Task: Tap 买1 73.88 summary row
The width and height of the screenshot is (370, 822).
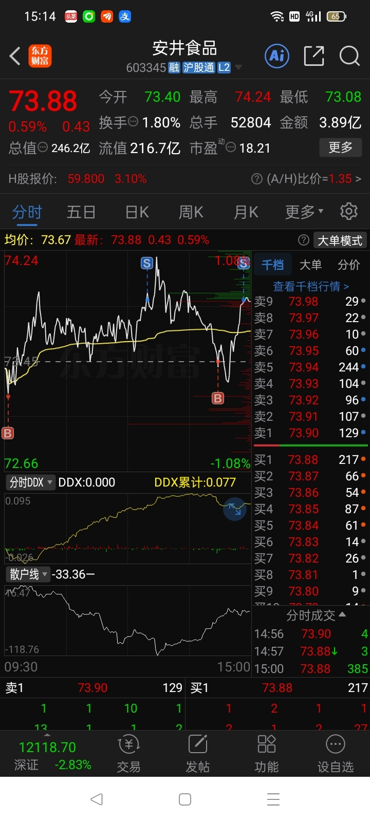Action: tap(277, 688)
